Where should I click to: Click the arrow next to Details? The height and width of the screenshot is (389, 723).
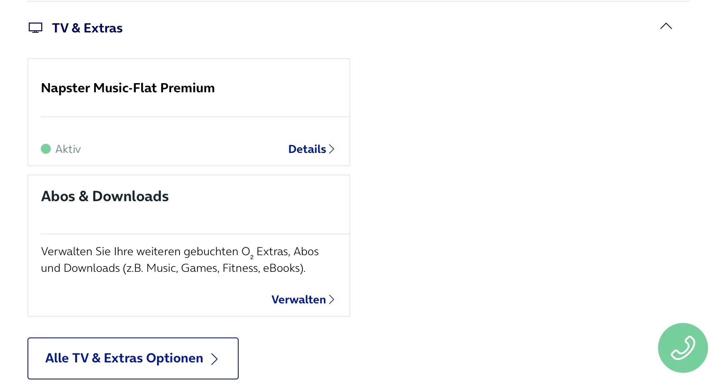[332, 149]
